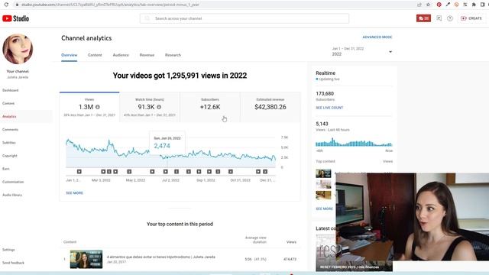
Task: Click the view channel icon in header
Action: [x=439, y=18]
